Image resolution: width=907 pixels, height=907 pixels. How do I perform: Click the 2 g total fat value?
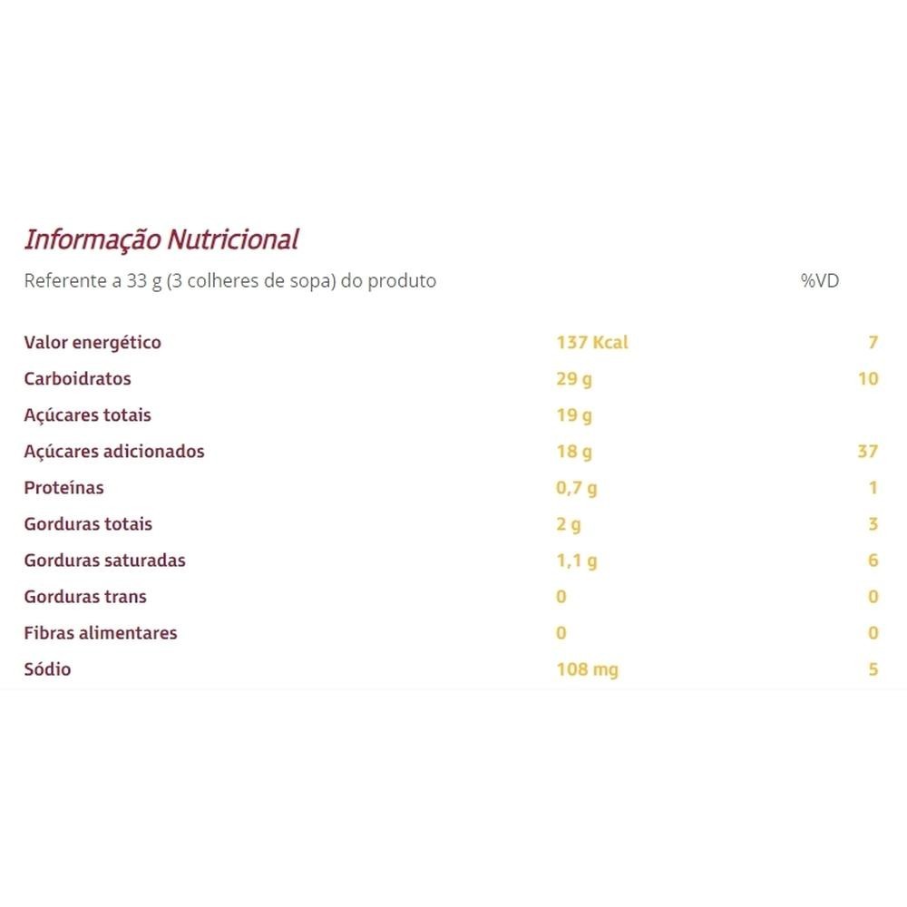(569, 524)
